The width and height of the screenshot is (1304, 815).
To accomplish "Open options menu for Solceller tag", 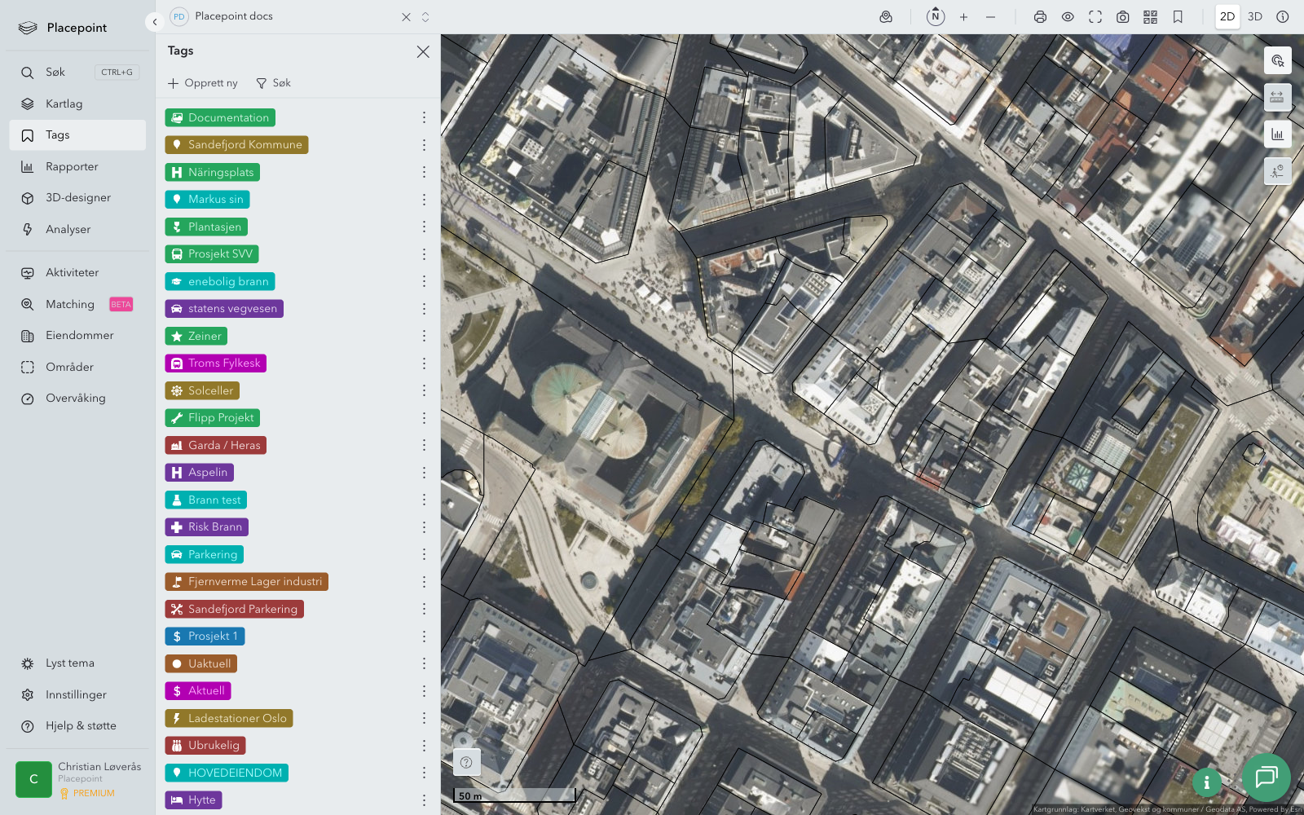I will (424, 390).
